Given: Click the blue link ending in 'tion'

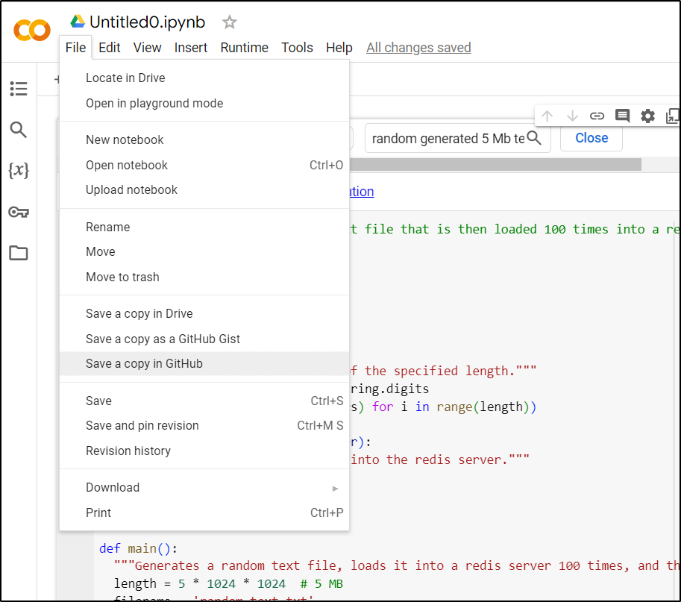Looking at the screenshot, I should point(362,192).
